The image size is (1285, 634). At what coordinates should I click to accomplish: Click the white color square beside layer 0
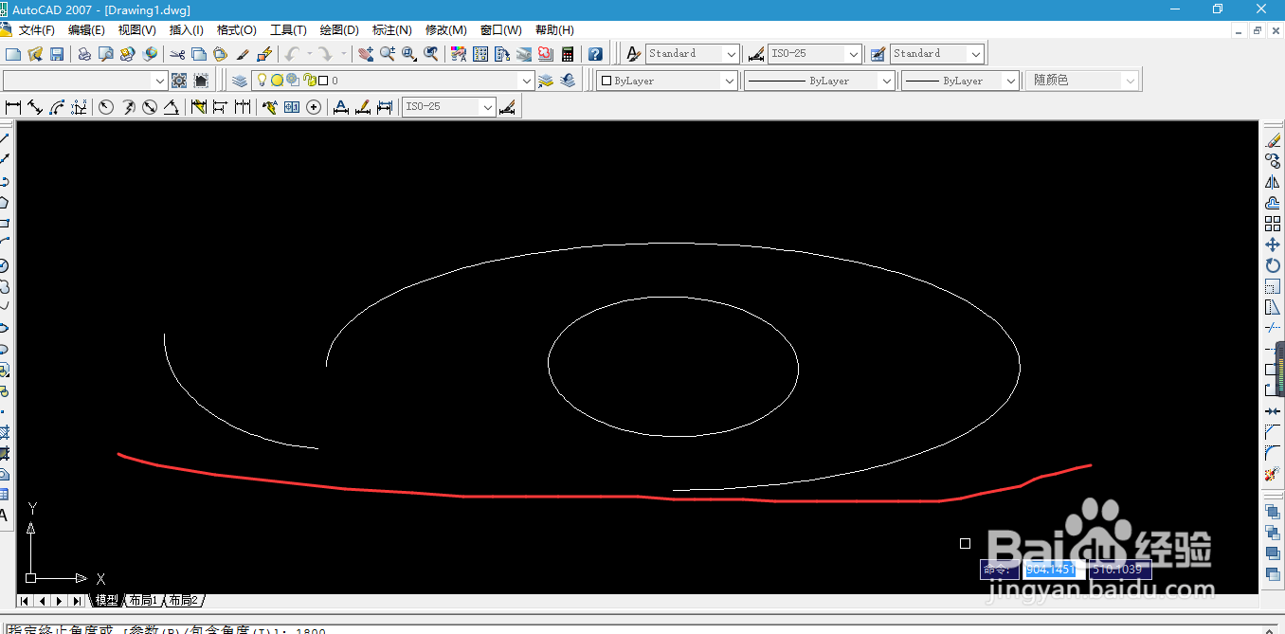(323, 81)
